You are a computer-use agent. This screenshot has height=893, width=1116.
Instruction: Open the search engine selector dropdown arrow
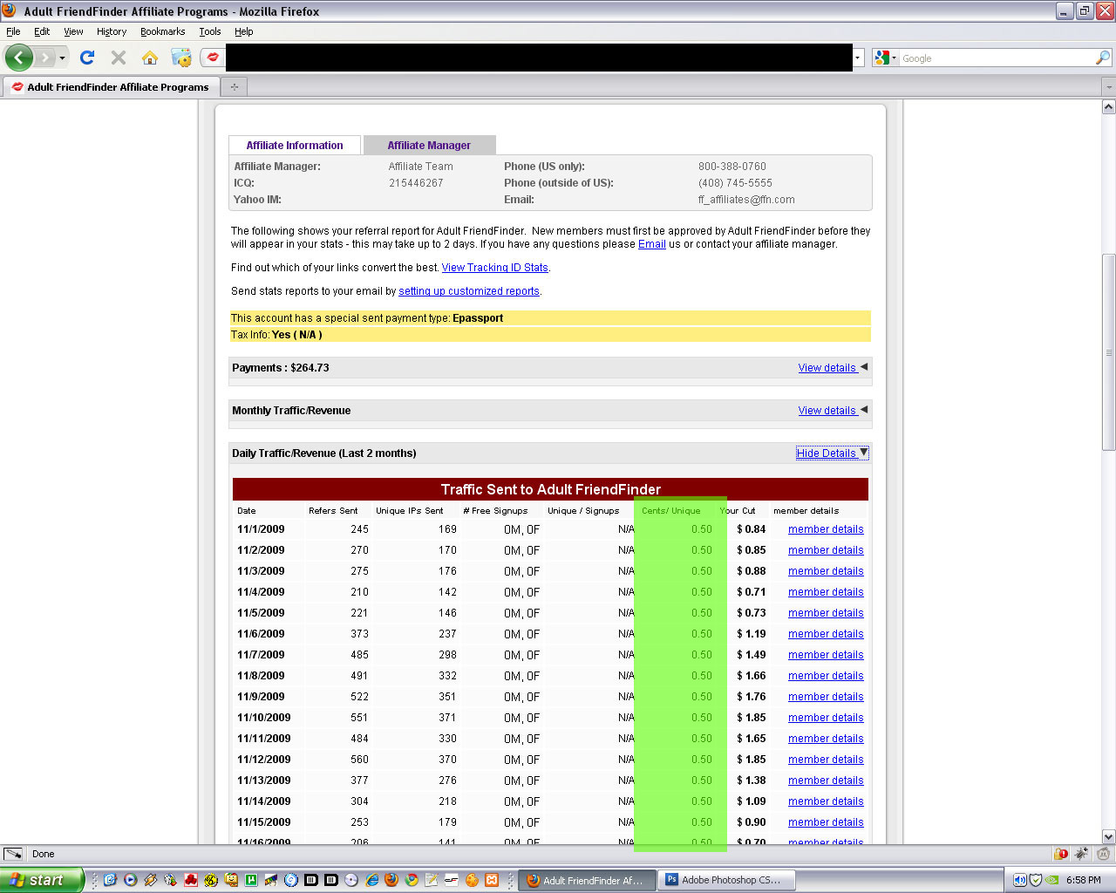coord(894,58)
